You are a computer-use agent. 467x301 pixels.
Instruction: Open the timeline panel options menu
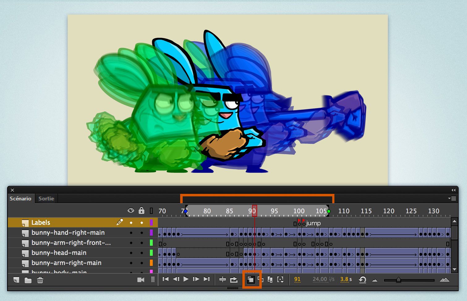pos(452,199)
